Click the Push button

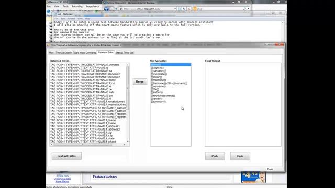tap(215, 156)
